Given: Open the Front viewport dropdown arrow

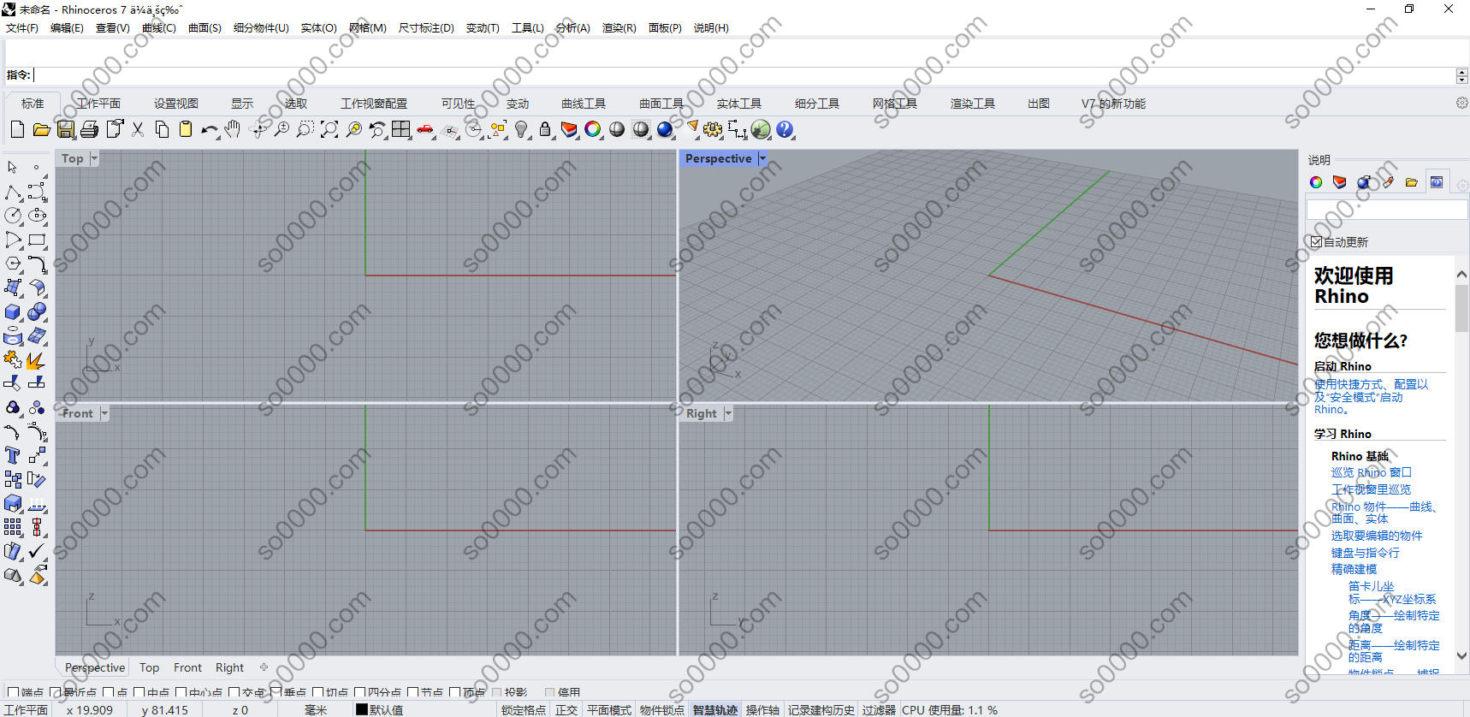Looking at the screenshot, I should coord(104,413).
